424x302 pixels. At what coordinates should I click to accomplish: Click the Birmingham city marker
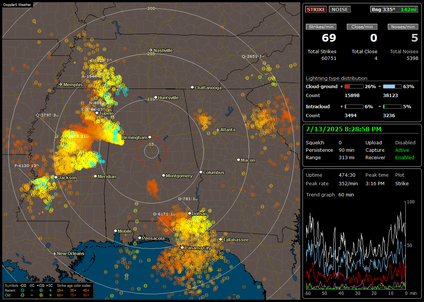pyautogui.click(x=150, y=137)
